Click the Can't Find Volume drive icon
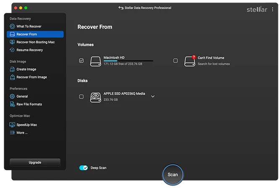Screen dimensions: 280x191 [x=189, y=62]
